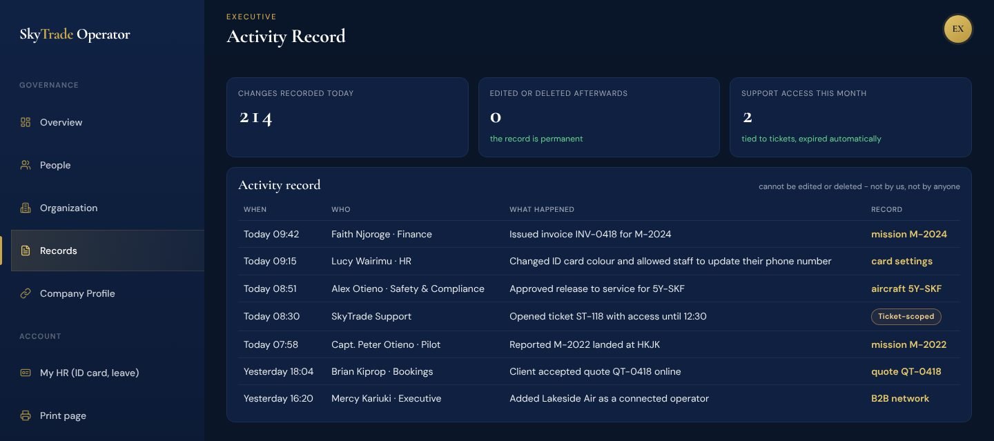Click the 'Activity Record' page title

(x=286, y=37)
